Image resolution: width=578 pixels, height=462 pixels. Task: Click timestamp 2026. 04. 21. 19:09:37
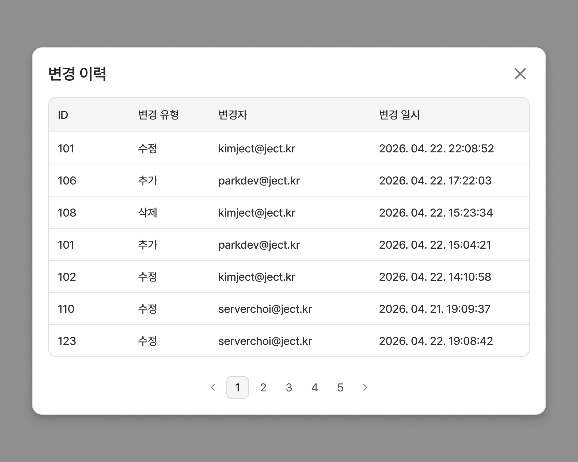point(435,309)
